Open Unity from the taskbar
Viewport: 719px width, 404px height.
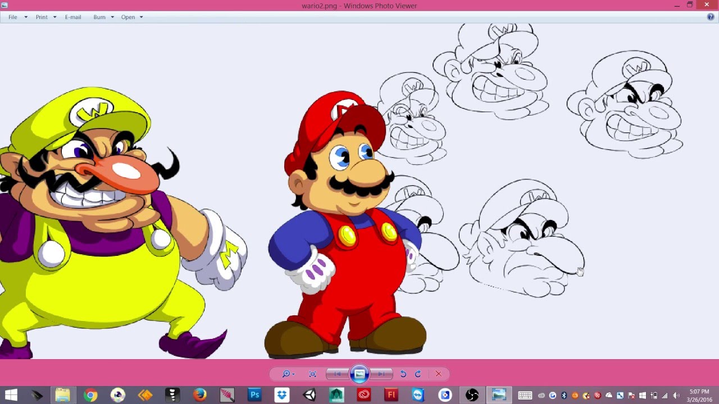tap(310, 395)
